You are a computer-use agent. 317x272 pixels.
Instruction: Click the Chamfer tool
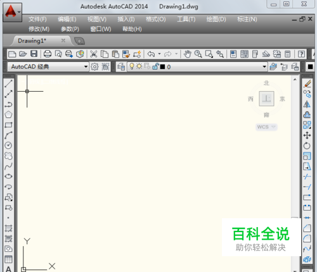[307, 228]
